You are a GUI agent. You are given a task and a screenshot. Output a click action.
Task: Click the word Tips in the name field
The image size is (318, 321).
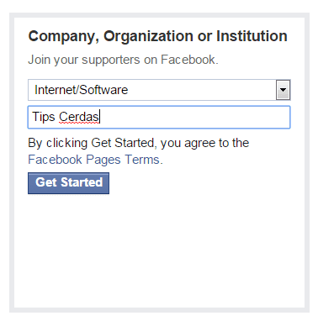tap(44, 117)
